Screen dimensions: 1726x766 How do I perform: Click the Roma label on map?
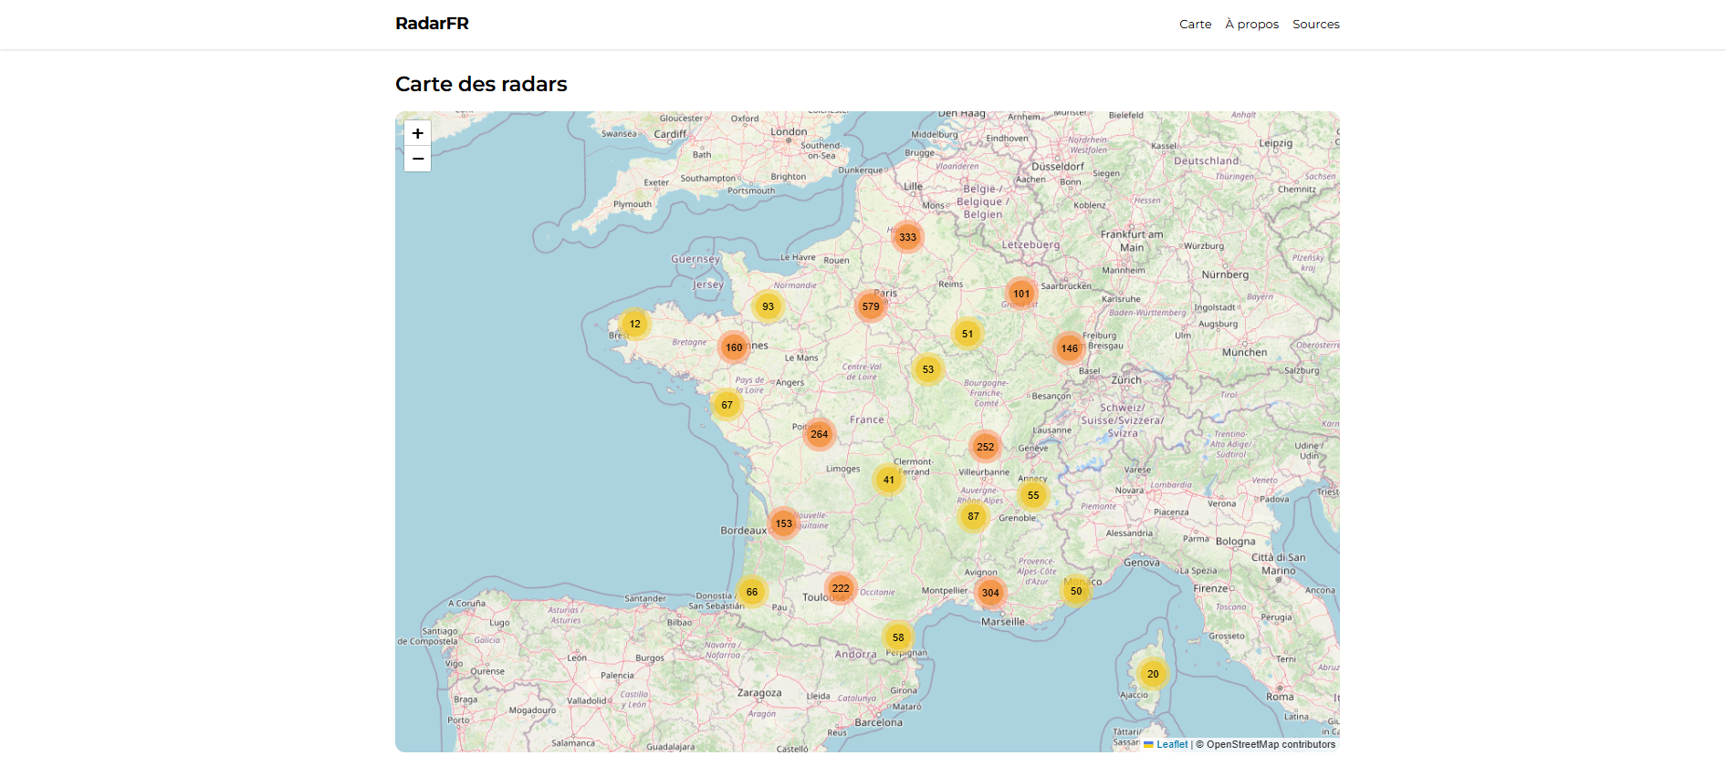coord(1280,697)
